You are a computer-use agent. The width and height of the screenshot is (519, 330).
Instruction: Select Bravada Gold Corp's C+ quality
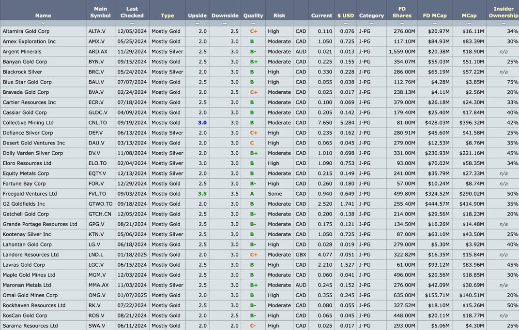[253, 92]
